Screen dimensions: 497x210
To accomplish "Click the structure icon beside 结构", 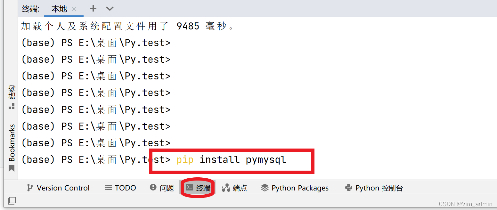I will [12, 107].
